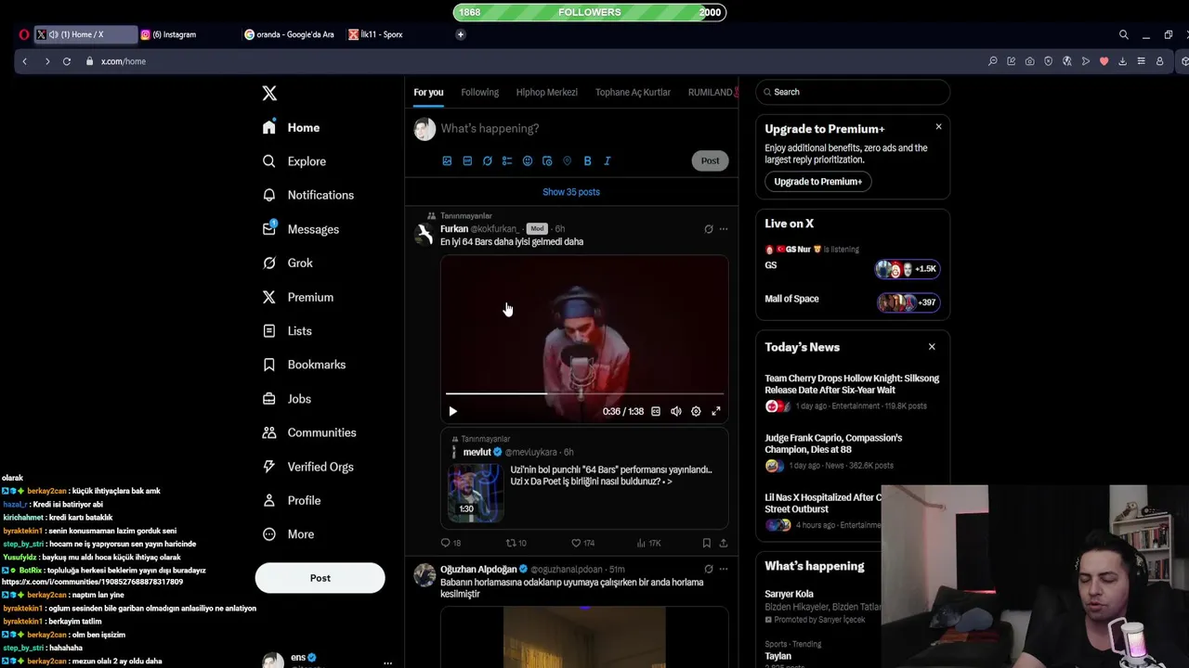Go back using the browser back arrow
This screenshot has height=668, width=1189.
click(x=25, y=61)
